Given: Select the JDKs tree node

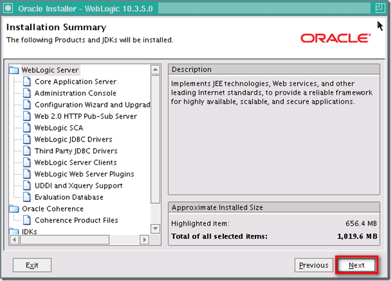Looking at the screenshot, I should [x=30, y=231].
